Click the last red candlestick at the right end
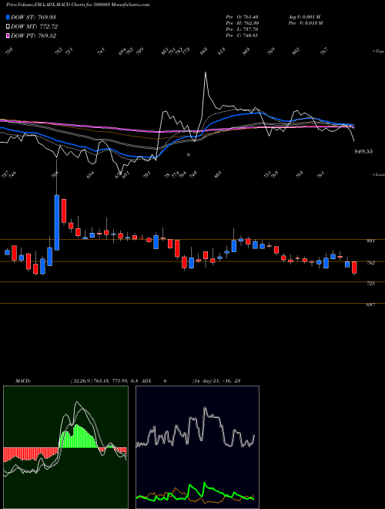 [354, 268]
